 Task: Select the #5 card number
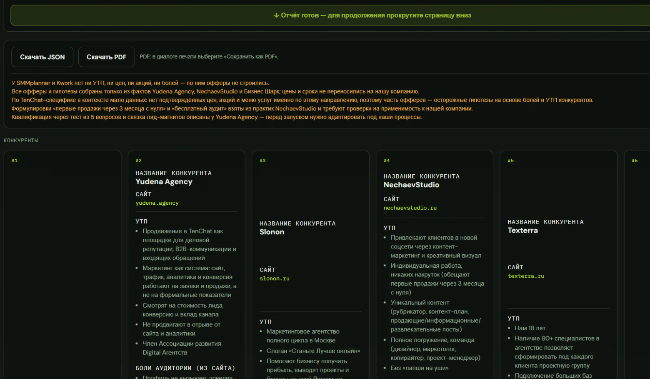[x=511, y=161]
